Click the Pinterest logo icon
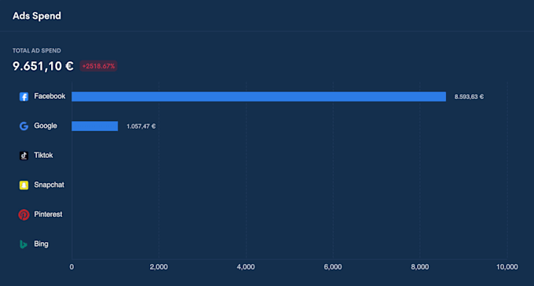534x286 pixels. tap(24, 214)
